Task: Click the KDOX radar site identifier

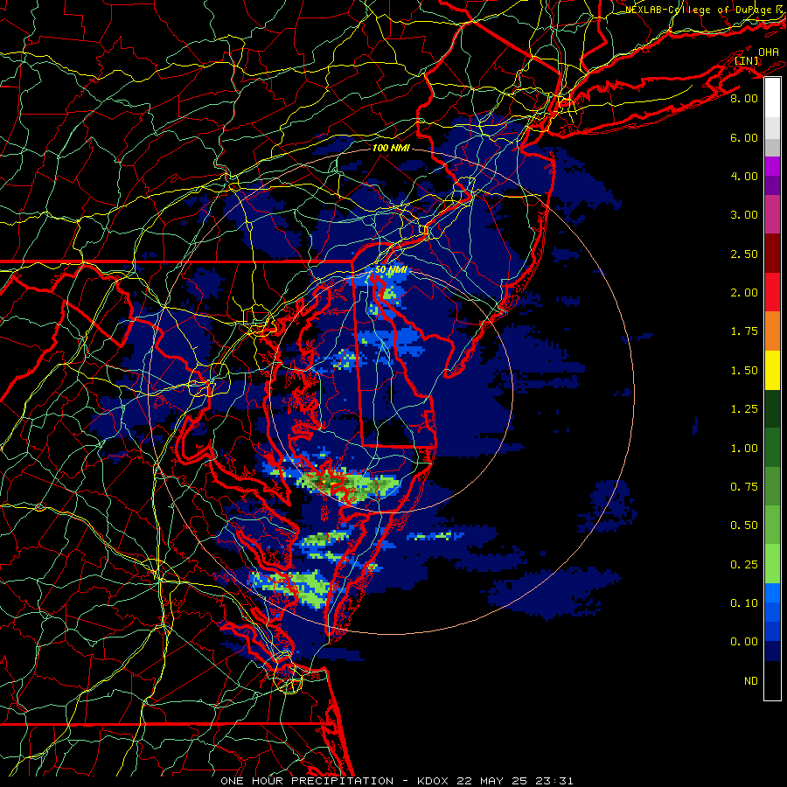Action: 434,781
